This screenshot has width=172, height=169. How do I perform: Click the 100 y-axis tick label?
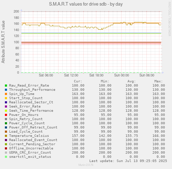coord(16,42)
